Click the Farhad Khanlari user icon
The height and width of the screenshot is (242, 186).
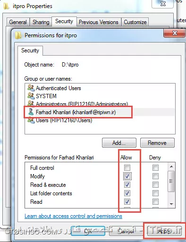click(x=31, y=112)
